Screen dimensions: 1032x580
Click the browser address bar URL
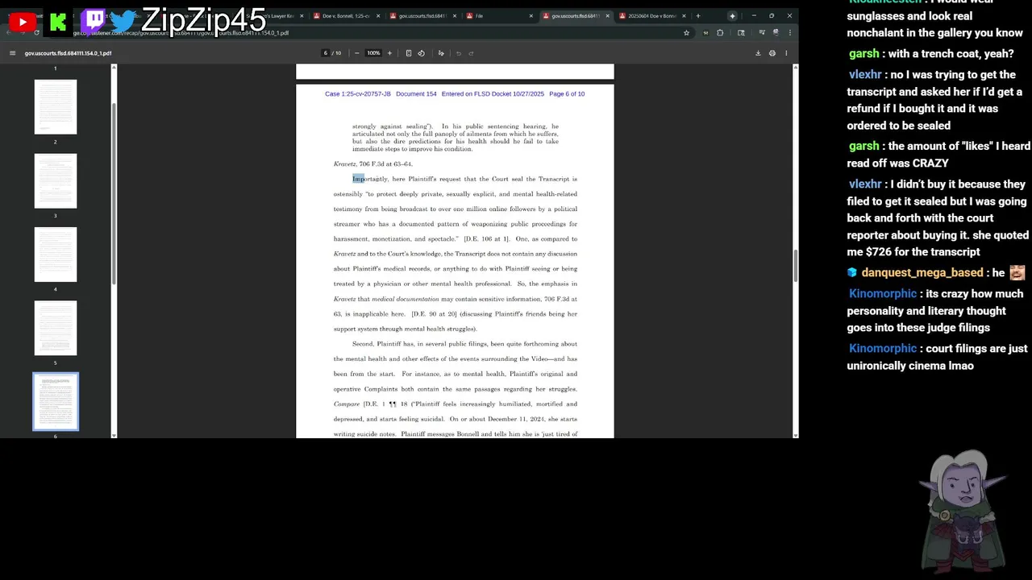click(181, 33)
